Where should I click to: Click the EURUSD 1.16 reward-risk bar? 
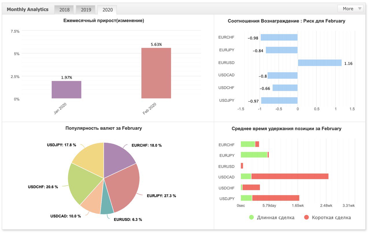coord(320,63)
